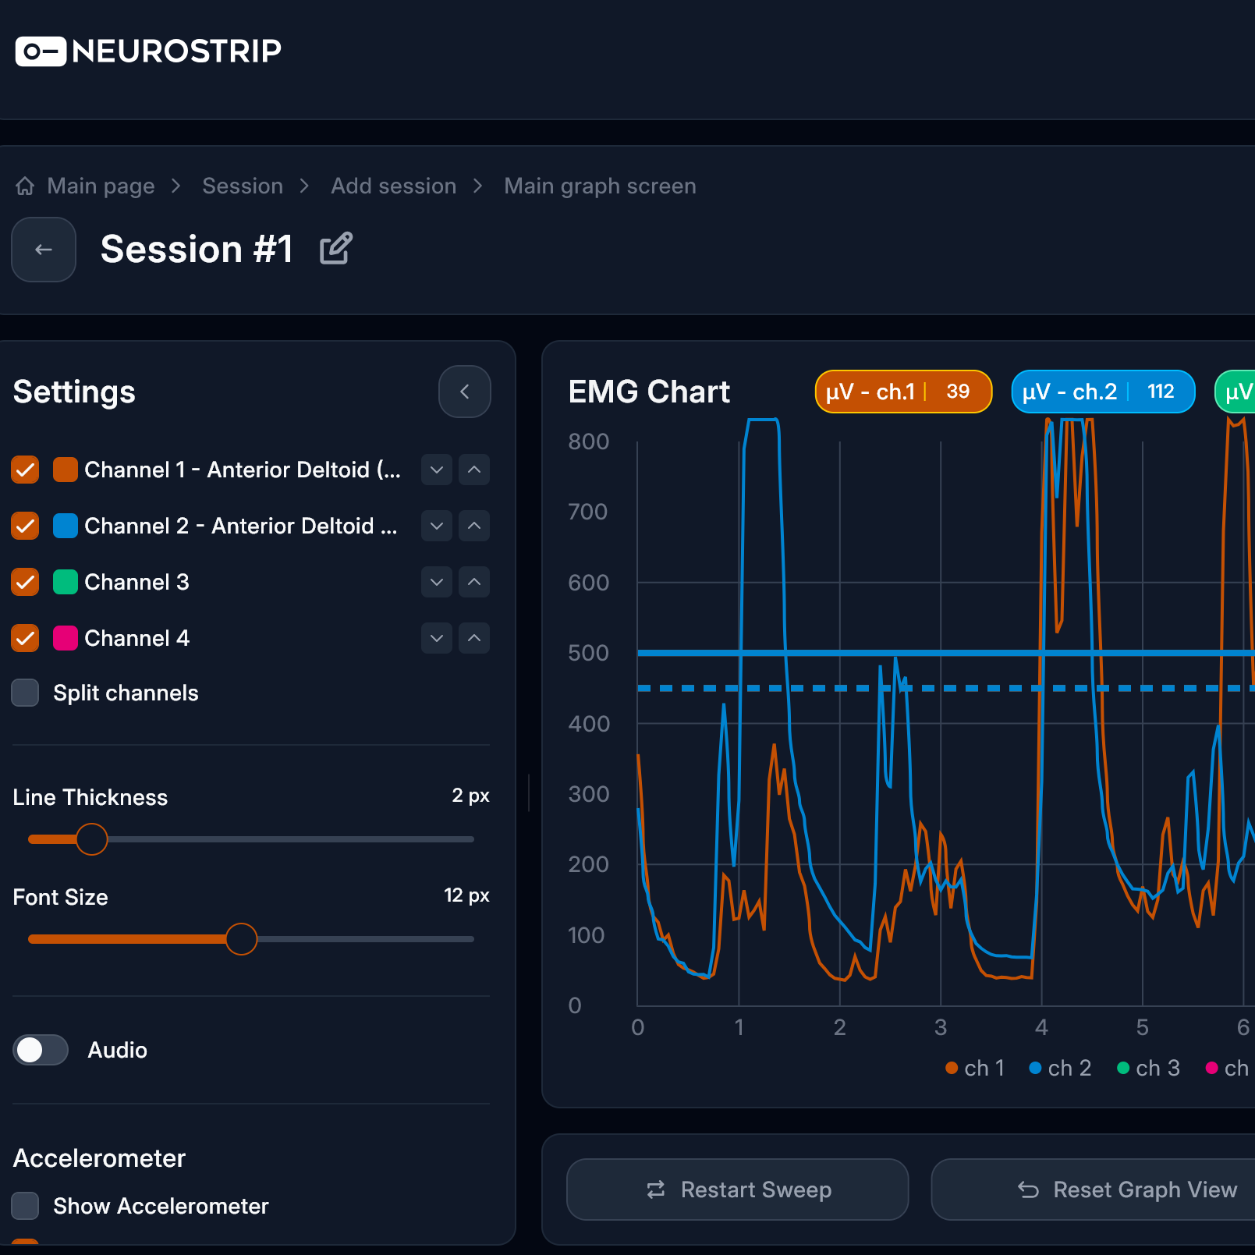This screenshot has height=1255, width=1255.
Task: Collapse the Settings panel
Action: [465, 392]
